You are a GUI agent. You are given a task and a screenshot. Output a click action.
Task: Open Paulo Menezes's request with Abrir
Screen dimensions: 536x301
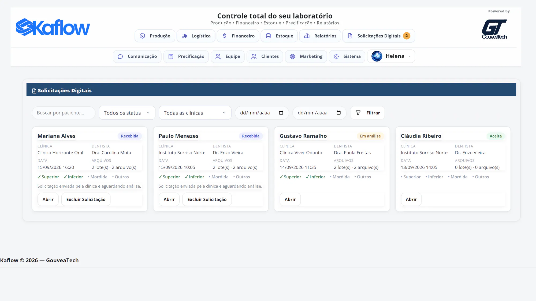point(169,199)
